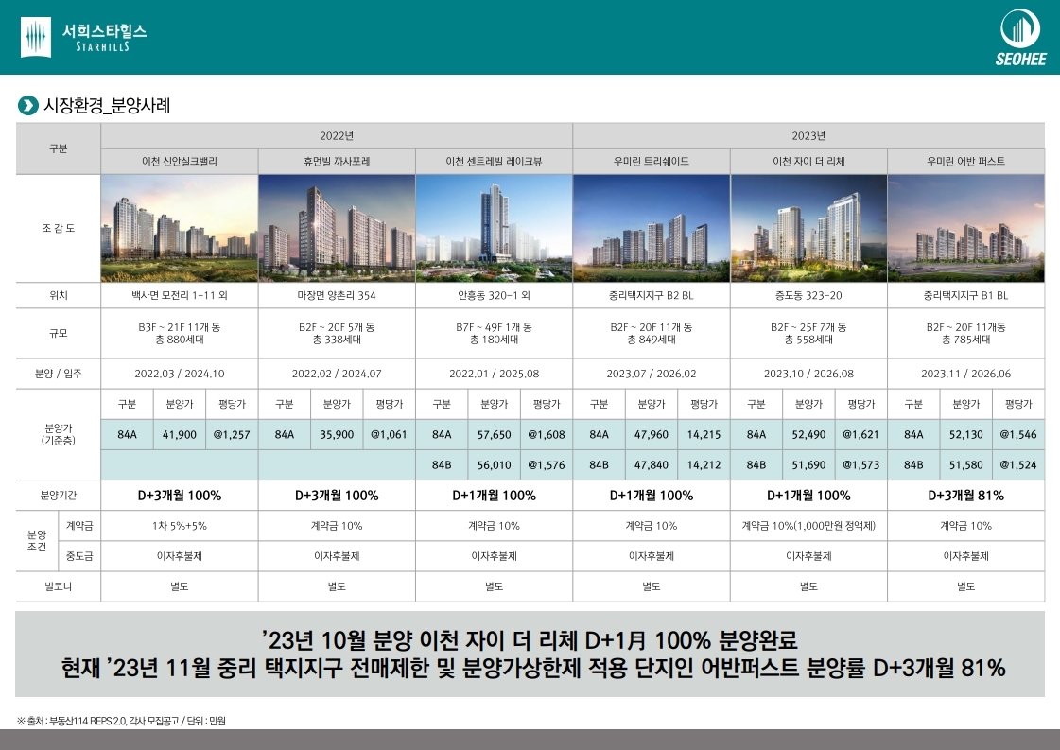This screenshot has height=750, width=1060.
Task: Select the location 백사면 모전리 1-11 외
Action: click(179, 295)
